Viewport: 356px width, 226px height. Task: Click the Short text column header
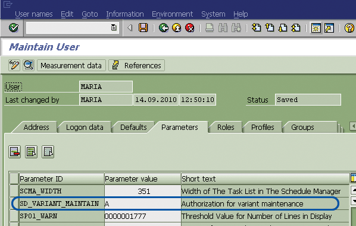point(265,179)
